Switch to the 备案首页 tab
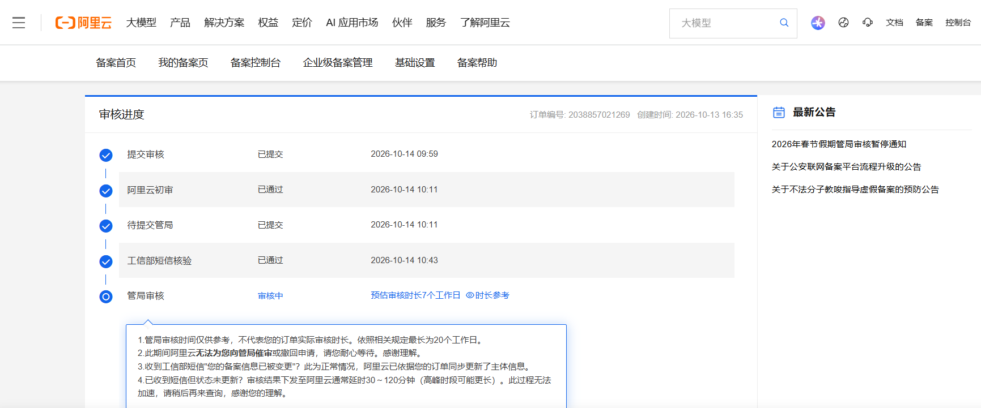Screen dimensions: 981x408 116,63
